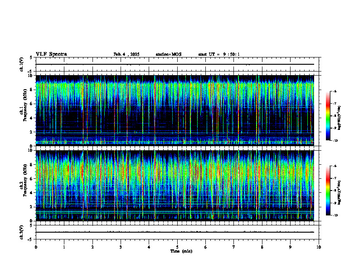Click the ch.3 voltage waveform trace
The width and height of the screenshot is (359, 277).
click(175, 232)
